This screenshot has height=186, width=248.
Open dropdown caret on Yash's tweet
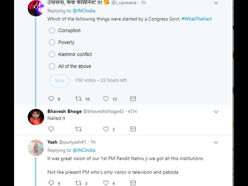(216, 142)
